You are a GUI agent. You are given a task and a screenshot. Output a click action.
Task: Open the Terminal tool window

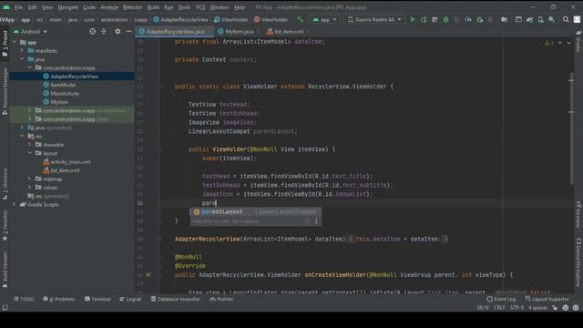(x=97, y=299)
